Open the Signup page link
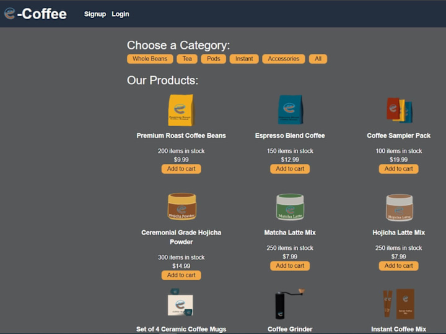 click(95, 14)
